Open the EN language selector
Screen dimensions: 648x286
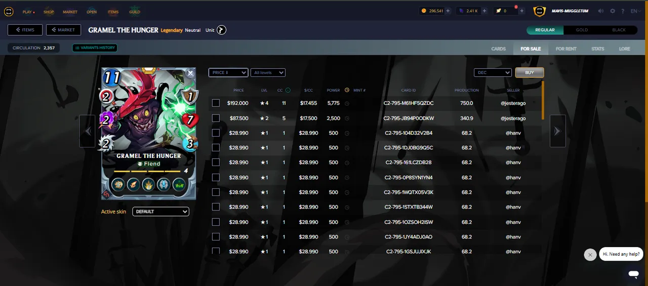coord(635,11)
